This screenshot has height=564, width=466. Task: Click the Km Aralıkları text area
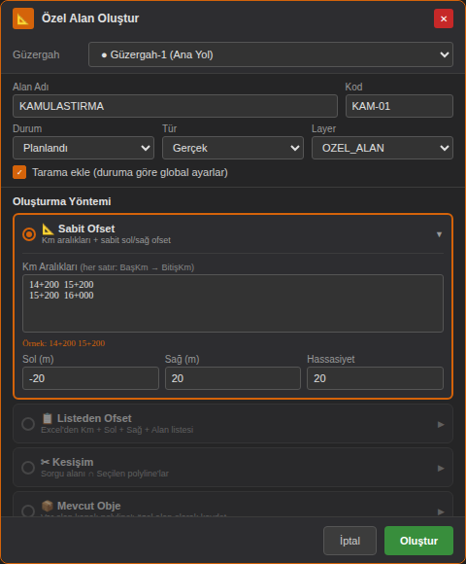point(233,303)
